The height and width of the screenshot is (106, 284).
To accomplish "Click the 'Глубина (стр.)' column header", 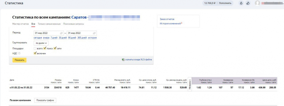I will coord(205,80).
